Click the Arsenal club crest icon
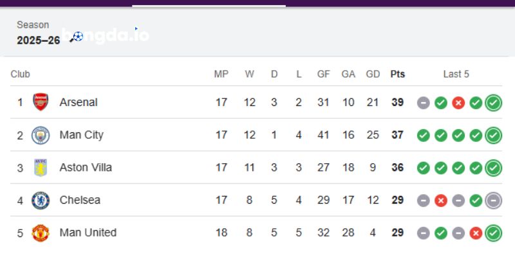The image size is (515, 257). pyautogui.click(x=41, y=102)
